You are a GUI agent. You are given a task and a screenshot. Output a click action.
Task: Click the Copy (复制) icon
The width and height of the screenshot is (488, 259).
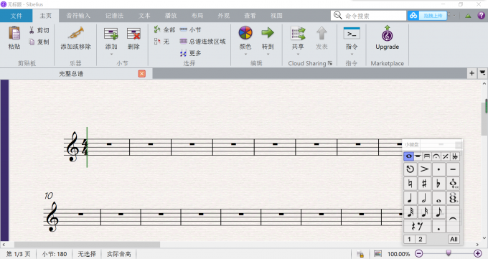(32, 42)
